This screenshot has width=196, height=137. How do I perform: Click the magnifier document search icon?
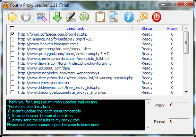point(113,17)
